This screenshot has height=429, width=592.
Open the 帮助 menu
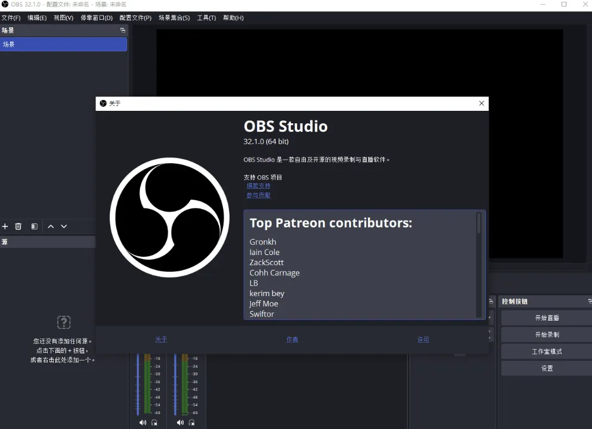(233, 17)
